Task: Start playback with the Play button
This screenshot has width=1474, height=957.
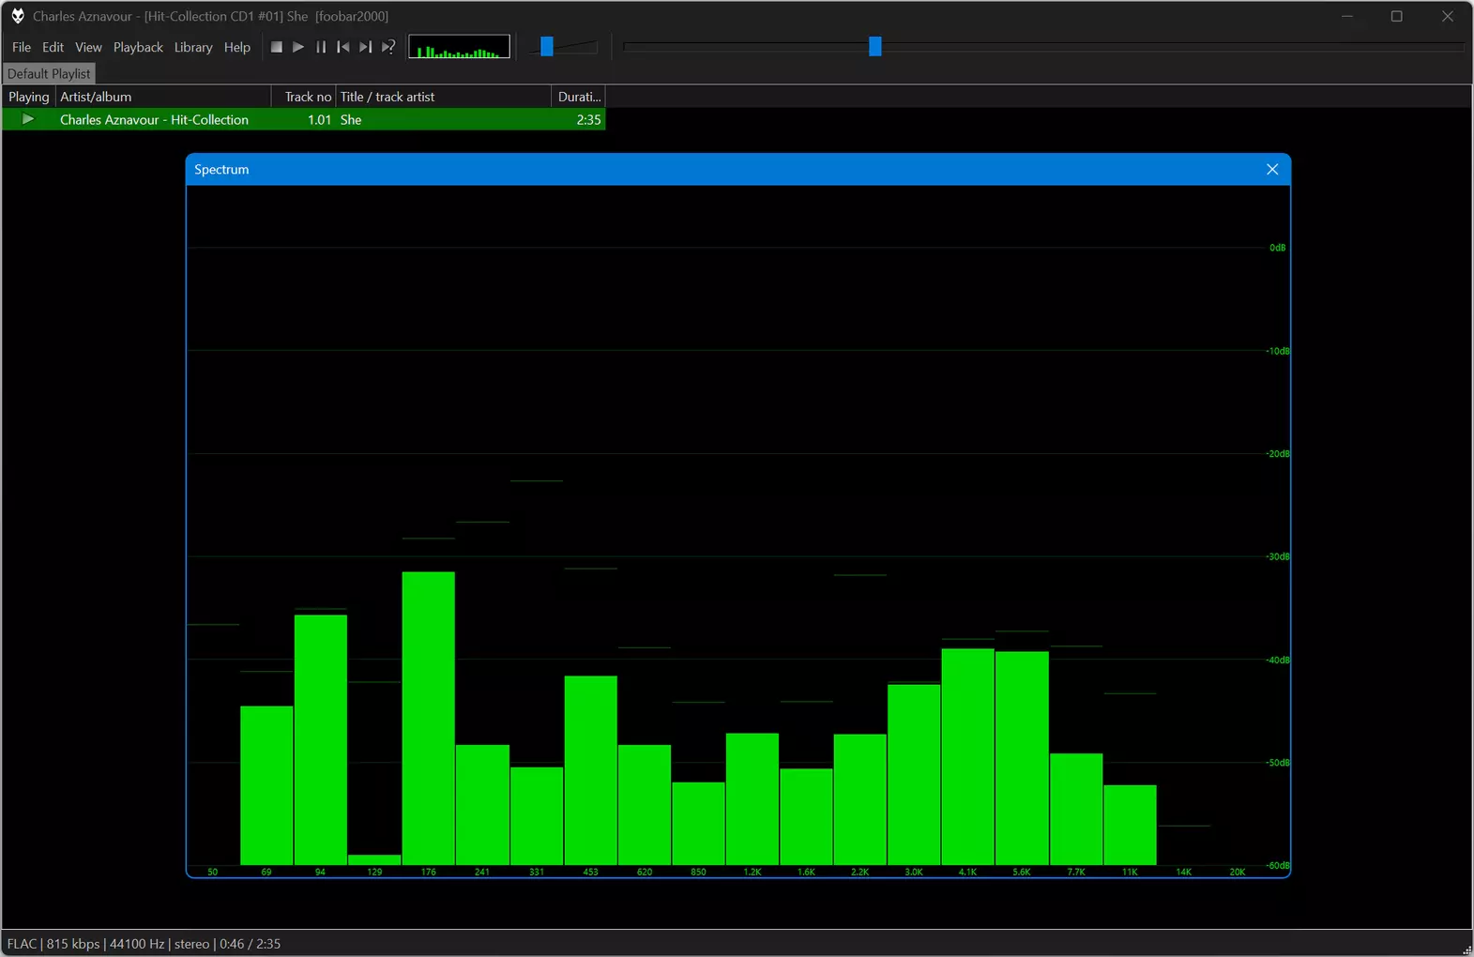Action: click(298, 47)
